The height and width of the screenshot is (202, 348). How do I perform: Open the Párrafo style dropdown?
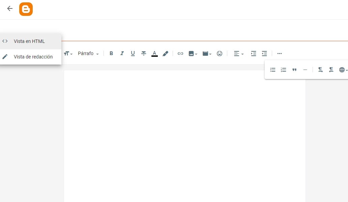click(88, 53)
